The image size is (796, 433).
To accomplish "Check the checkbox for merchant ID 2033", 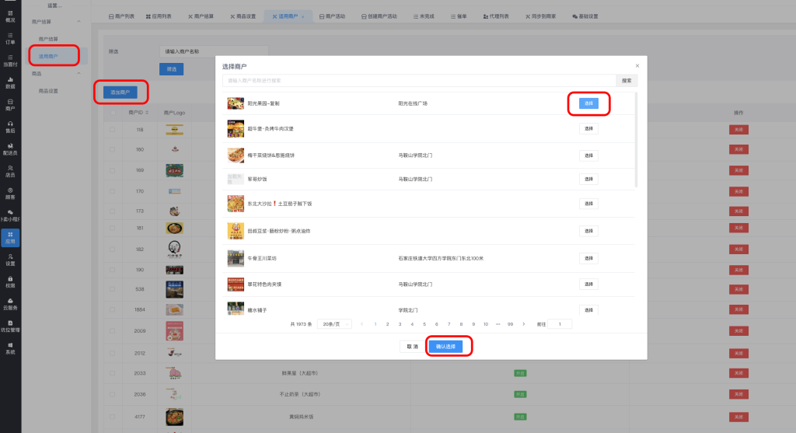I will [x=112, y=372].
